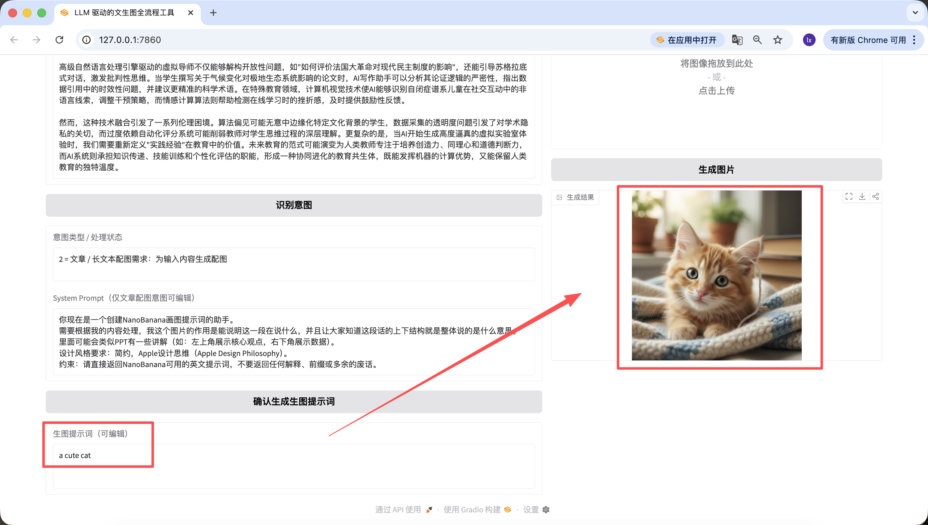Screen dimensions: 928x525
Task: Open Google Translate page icon
Action: tap(737, 40)
